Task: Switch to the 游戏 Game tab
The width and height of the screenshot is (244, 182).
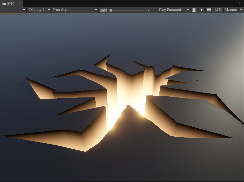Action: pyautogui.click(x=10, y=4)
